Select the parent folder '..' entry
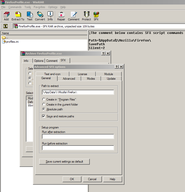This screenshot has height=192, width=185. click(x=5, y=37)
